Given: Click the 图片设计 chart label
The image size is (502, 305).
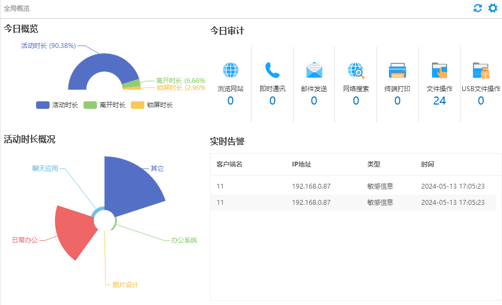Looking at the screenshot, I should point(125,285).
